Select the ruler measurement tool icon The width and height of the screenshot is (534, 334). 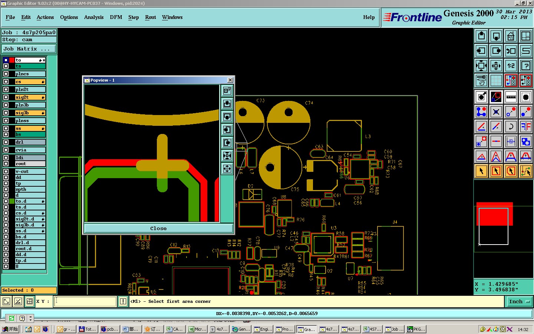pyautogui.click(x=511, y=97)
